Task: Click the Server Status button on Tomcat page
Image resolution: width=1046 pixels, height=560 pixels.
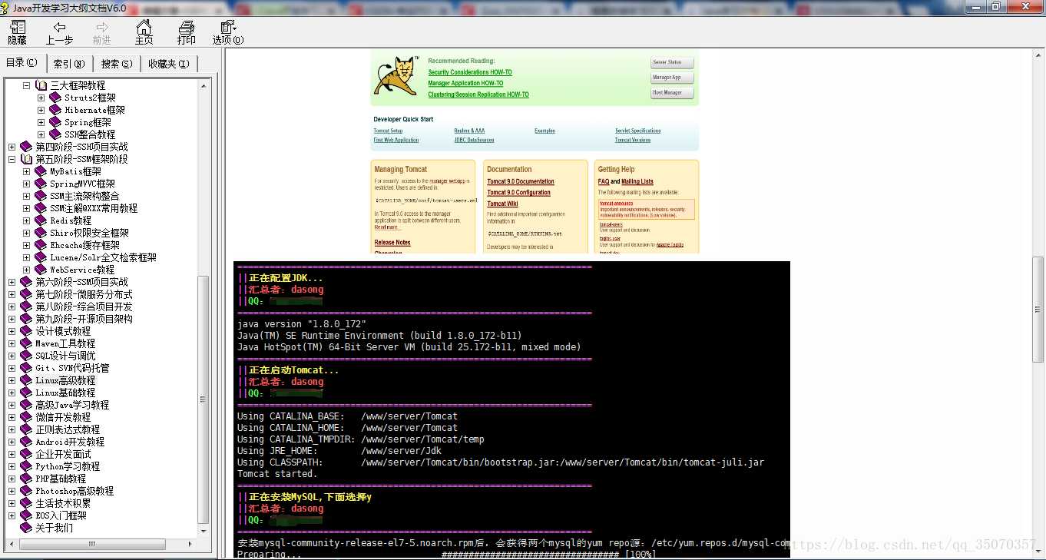Action: click(672, 62)
